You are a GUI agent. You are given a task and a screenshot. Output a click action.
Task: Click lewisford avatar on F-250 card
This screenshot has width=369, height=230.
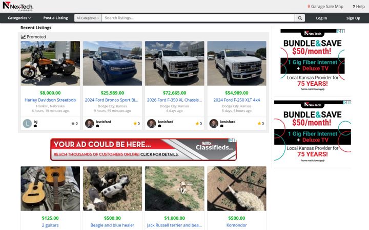(x=214, y=124)
